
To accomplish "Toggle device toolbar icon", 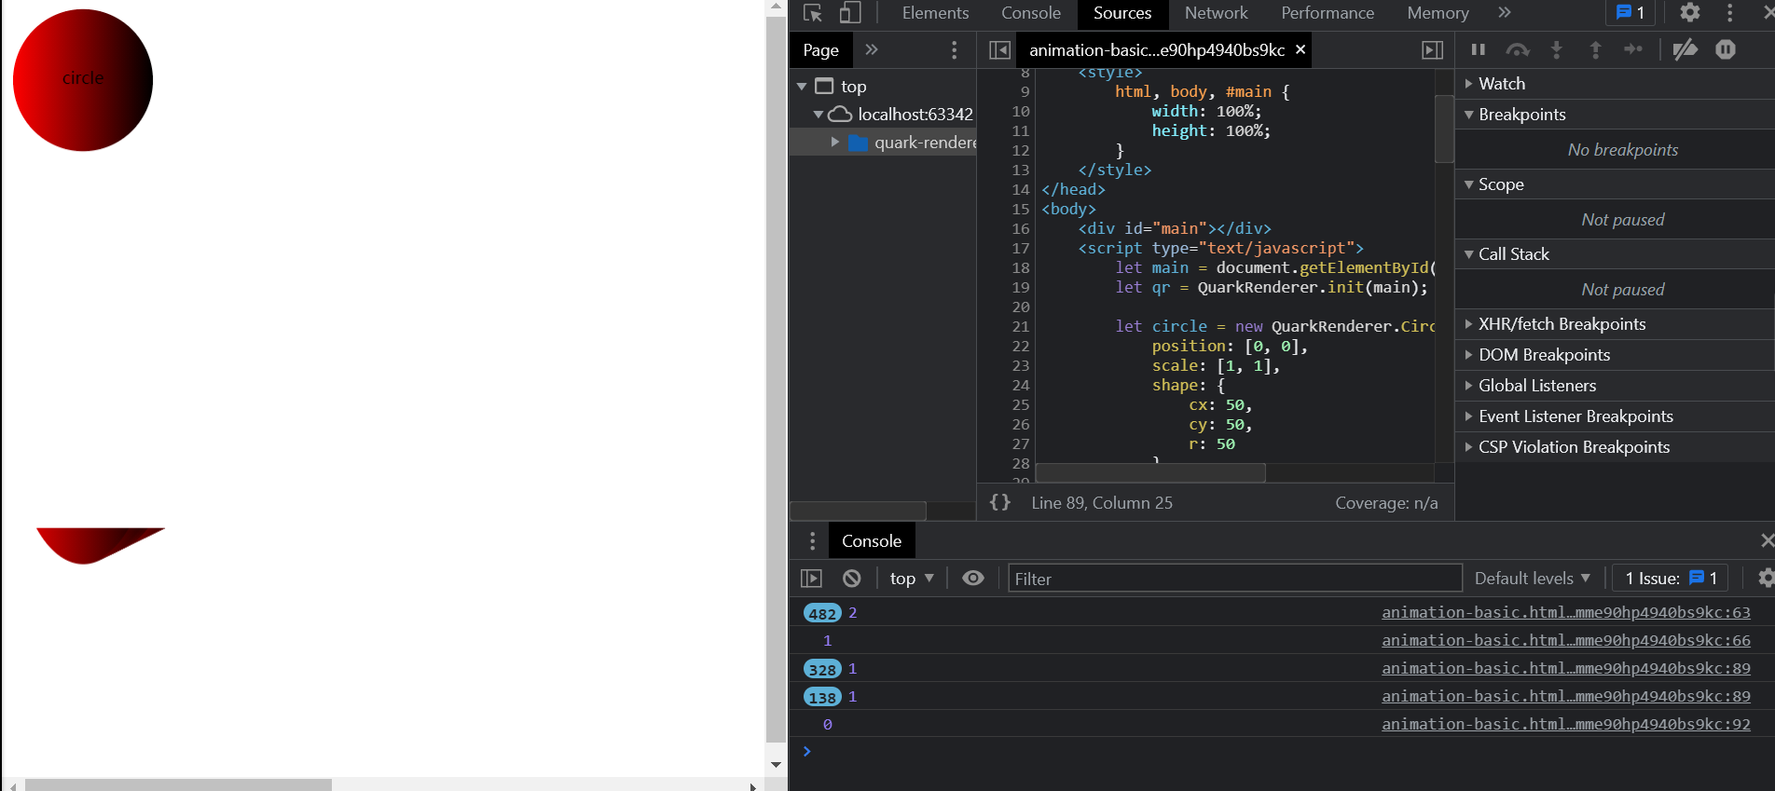I will tap(849, 13).
